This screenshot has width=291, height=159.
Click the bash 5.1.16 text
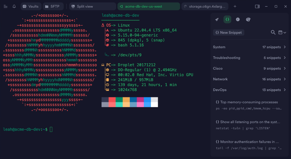coord(131,45)
